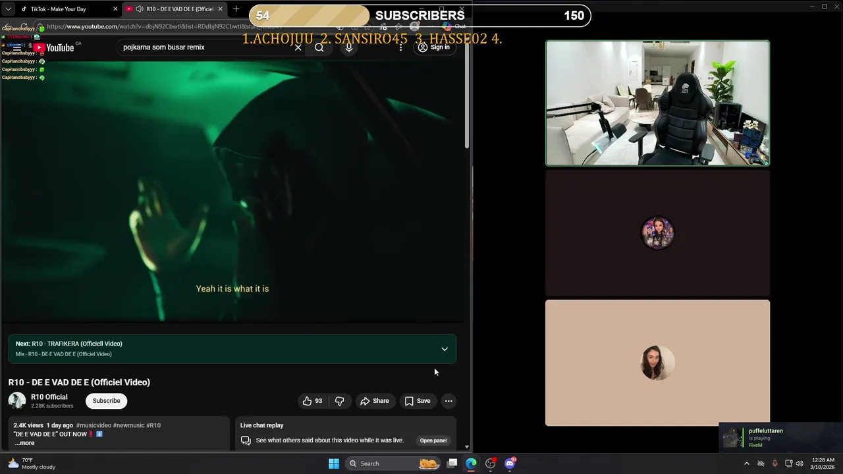Click 2.4K views 1 day ago text

(x=43, y=425)
